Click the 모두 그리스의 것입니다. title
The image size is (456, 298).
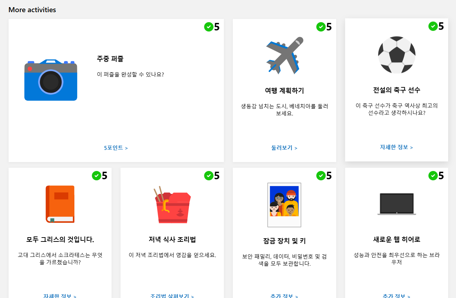(60, 239)
